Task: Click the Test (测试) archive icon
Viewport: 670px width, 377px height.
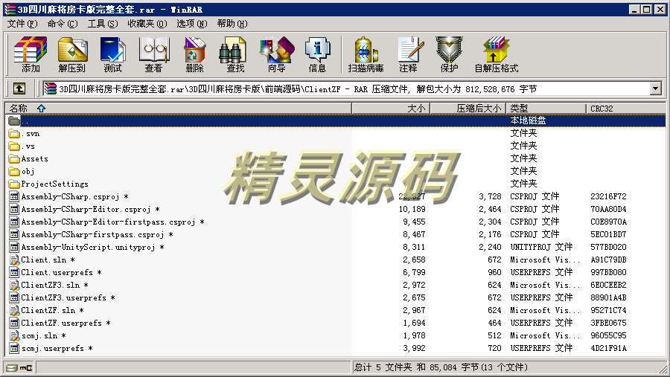Action: pos(113,54)
